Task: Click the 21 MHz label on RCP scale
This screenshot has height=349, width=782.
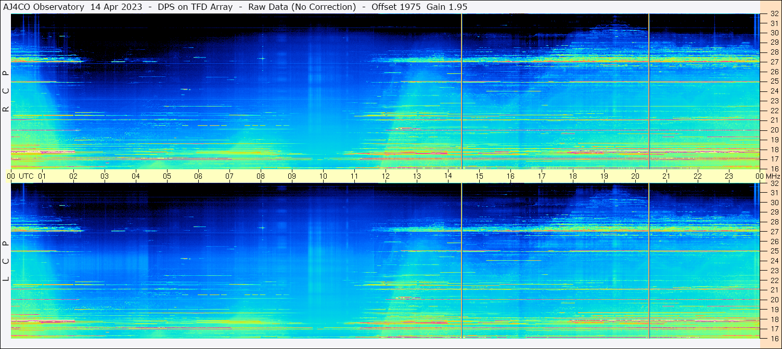Action: [774, 120]
